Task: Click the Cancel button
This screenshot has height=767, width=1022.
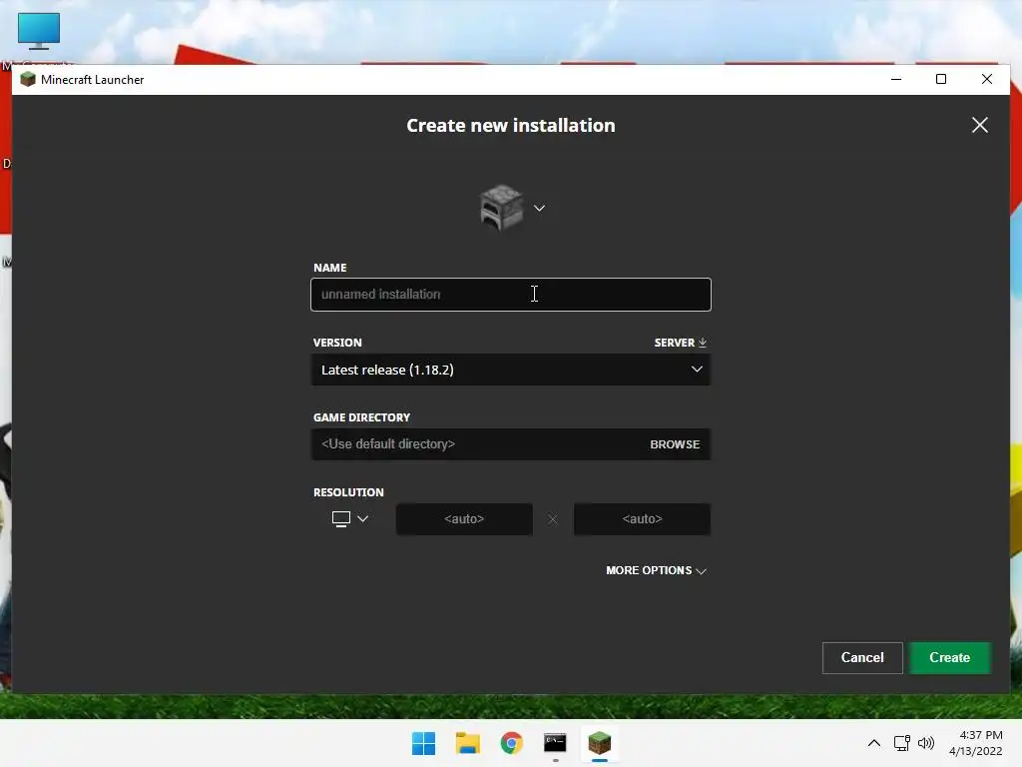Action: point(862,657)
